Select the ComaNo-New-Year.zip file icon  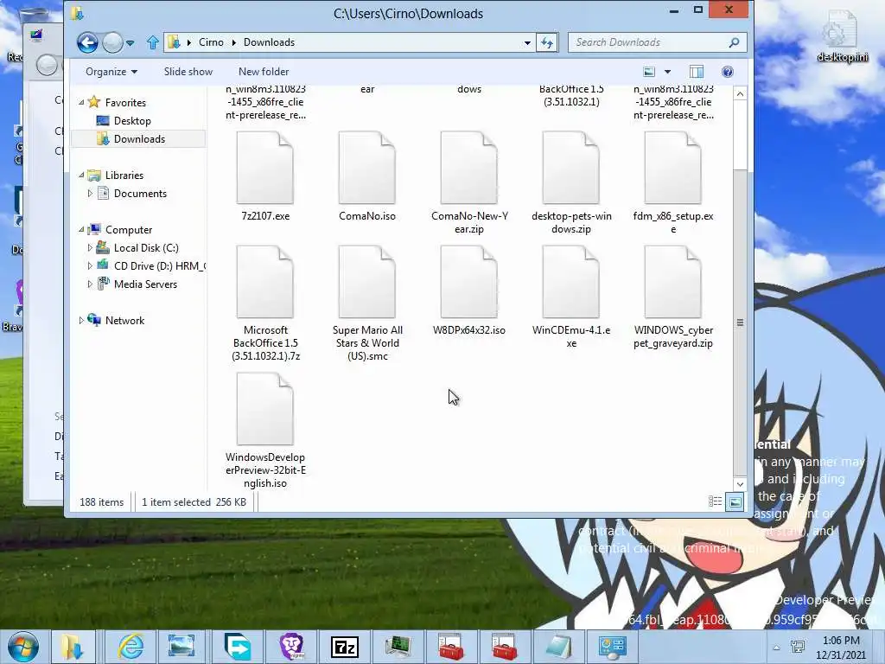click(x=469, y=168)
